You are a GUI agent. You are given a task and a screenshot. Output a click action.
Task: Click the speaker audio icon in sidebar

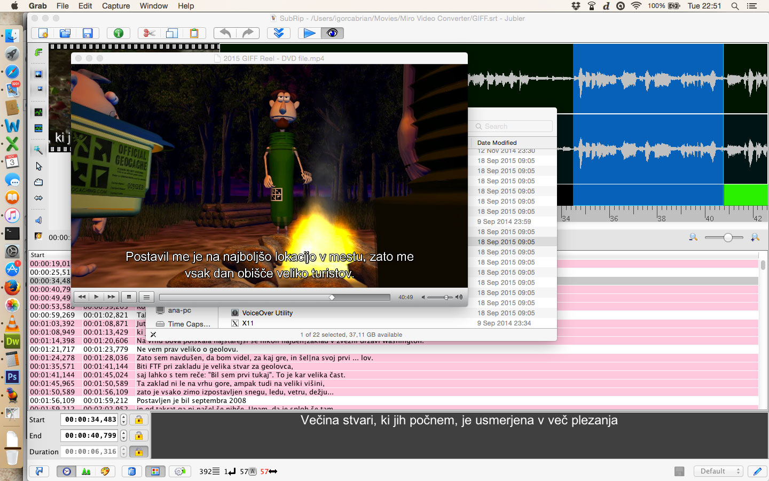click(x=38, y=220)
